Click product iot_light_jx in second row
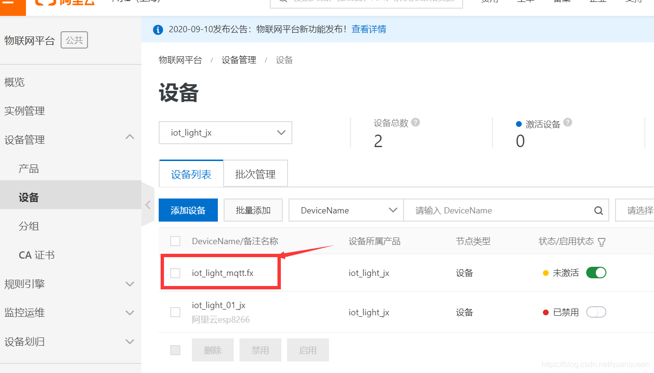654x373 pixels. pos(369,312)
